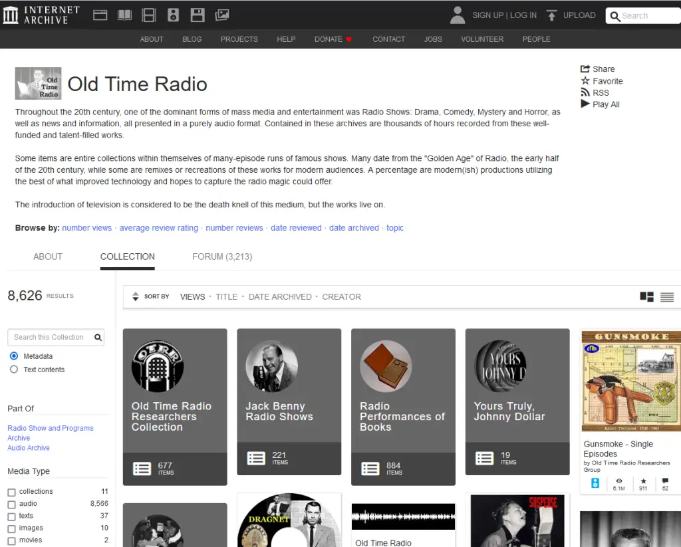Switch to the list view icon

pyautogui.click(x=667, y=297)
